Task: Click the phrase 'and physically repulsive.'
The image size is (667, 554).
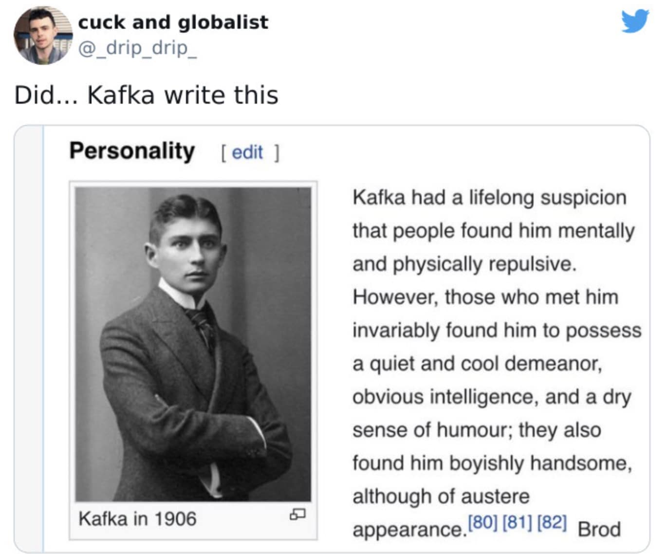Action: tap(464, 264)
